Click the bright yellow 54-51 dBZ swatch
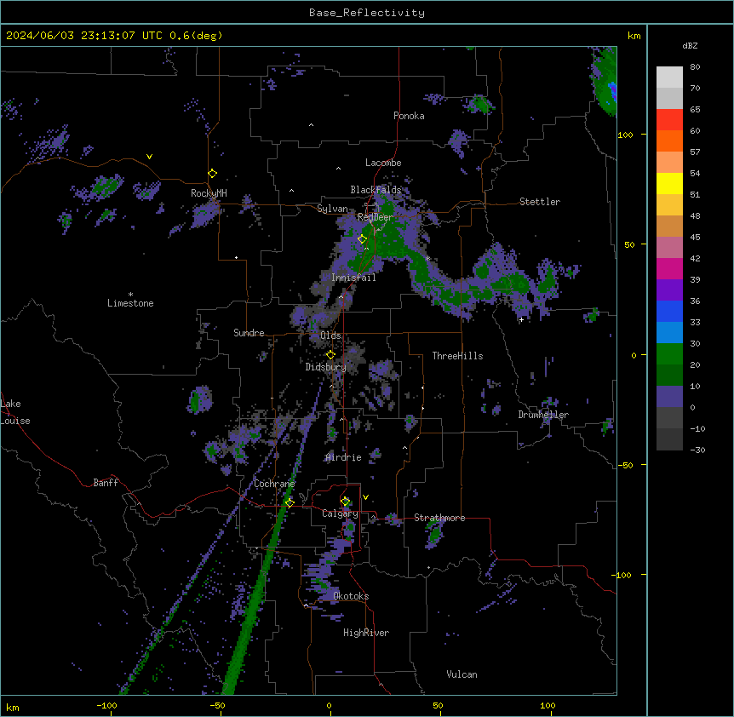Viewport: 734px width, 717px height. (x=669, y=183)
